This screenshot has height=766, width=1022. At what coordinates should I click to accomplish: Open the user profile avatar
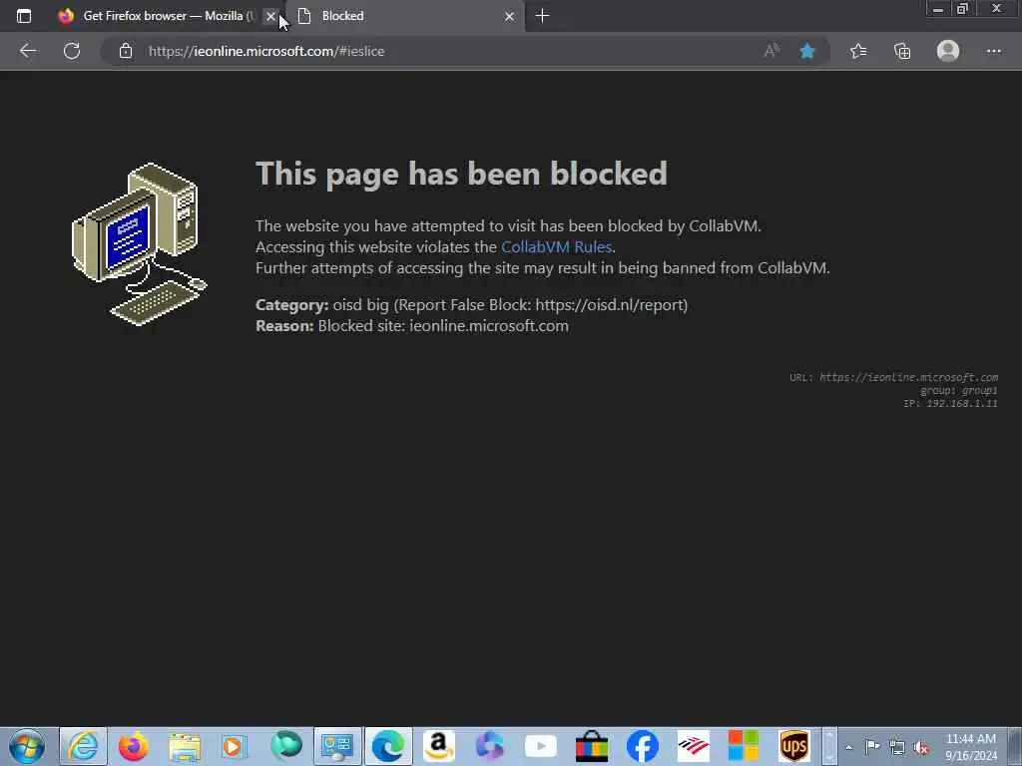[x=948, y=51]
